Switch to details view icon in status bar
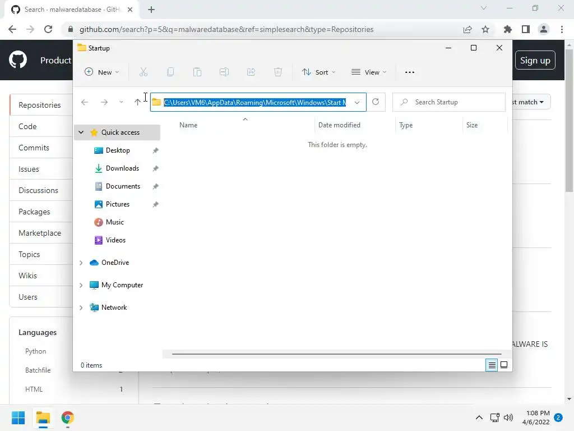This screenshot has height=431, width=574. (492, 365)
